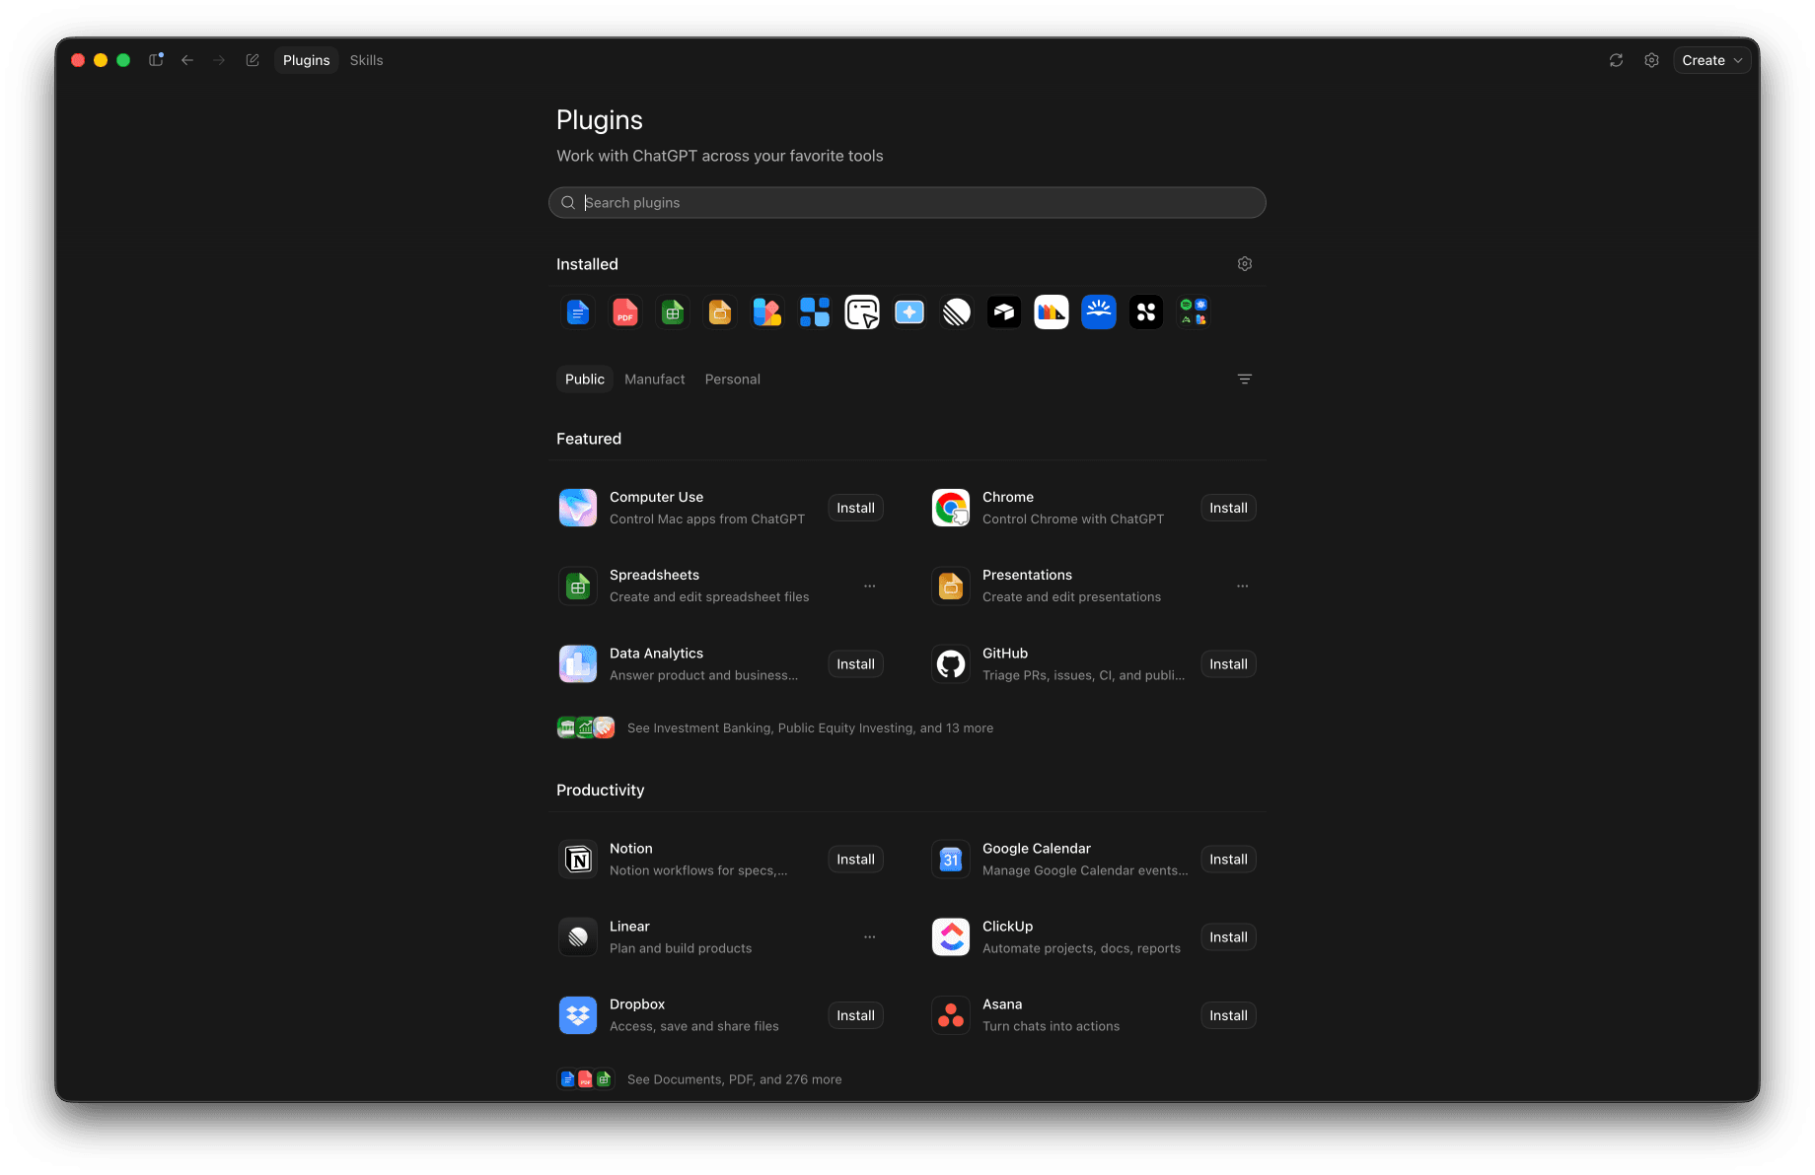Click the filter icon beside category tabs
This screenshot has width=1815, height=1175.
[1245, 380]
